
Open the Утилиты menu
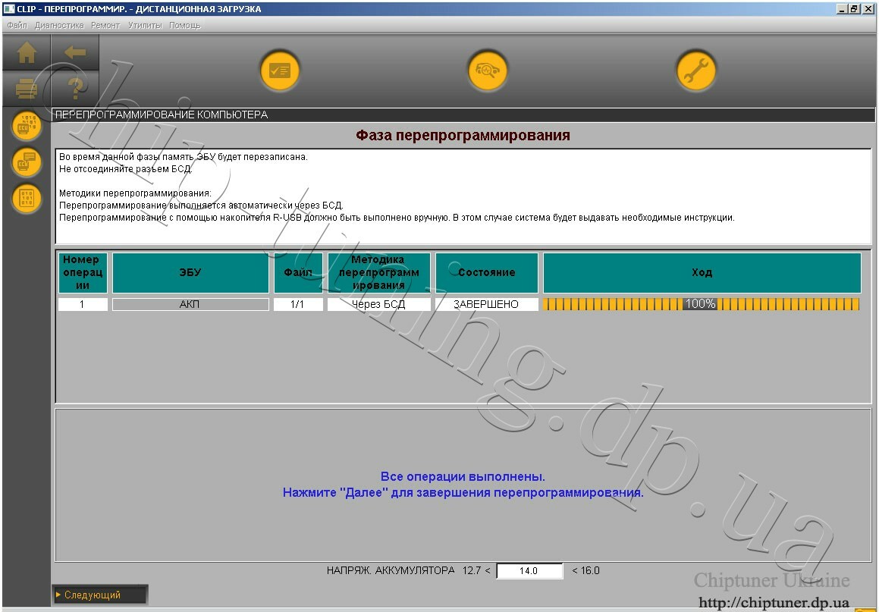145,25
